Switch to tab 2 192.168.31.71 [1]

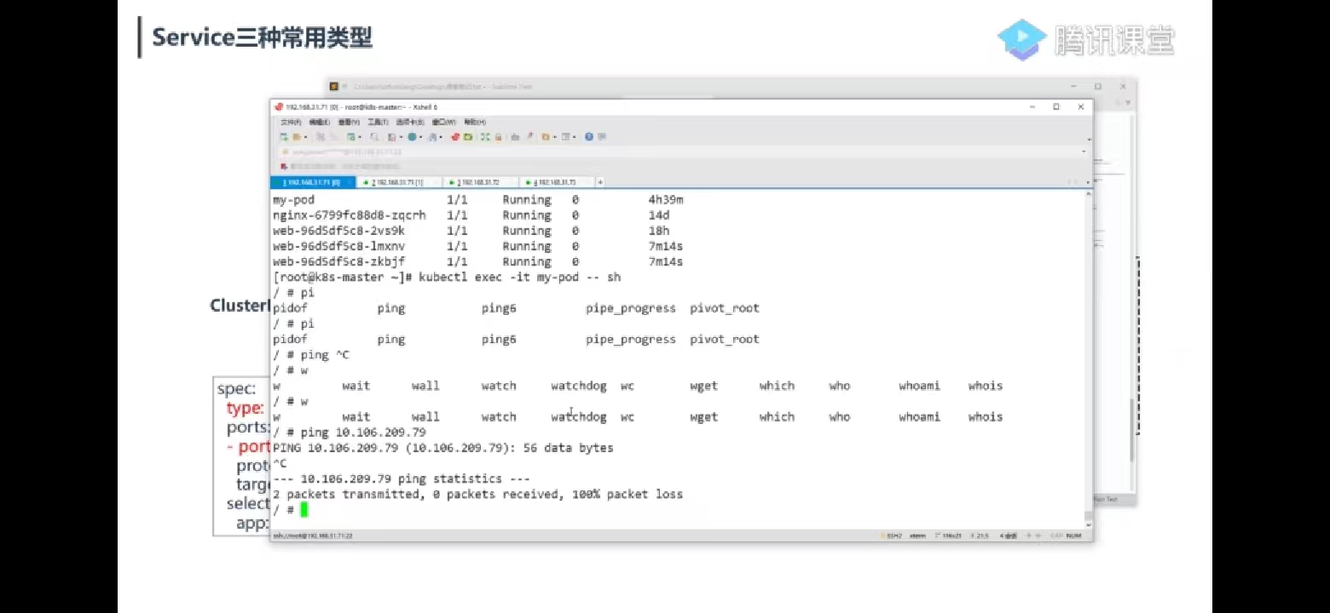(x=399, y=182)
